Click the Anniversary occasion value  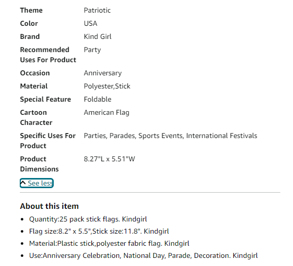(x=103, y=73)
